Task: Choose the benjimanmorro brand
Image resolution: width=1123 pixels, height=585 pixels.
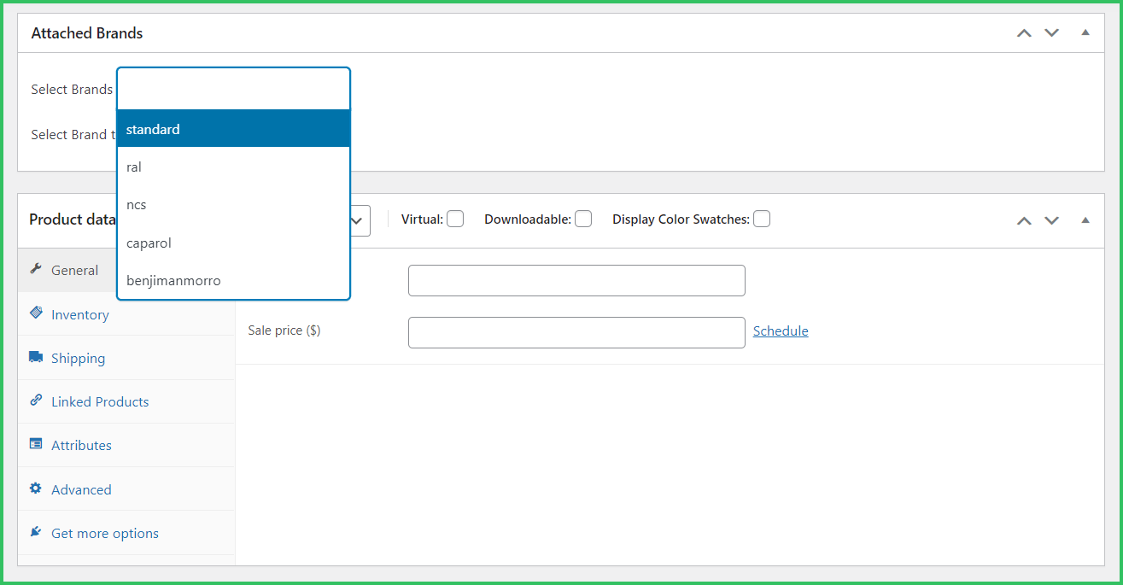Action: 234,281
